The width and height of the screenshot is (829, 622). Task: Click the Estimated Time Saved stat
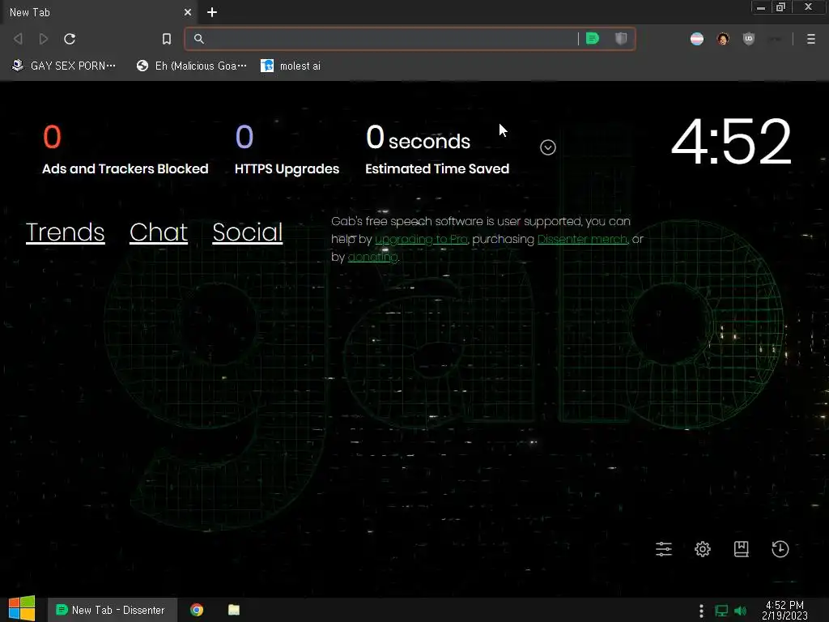[437, 150]
